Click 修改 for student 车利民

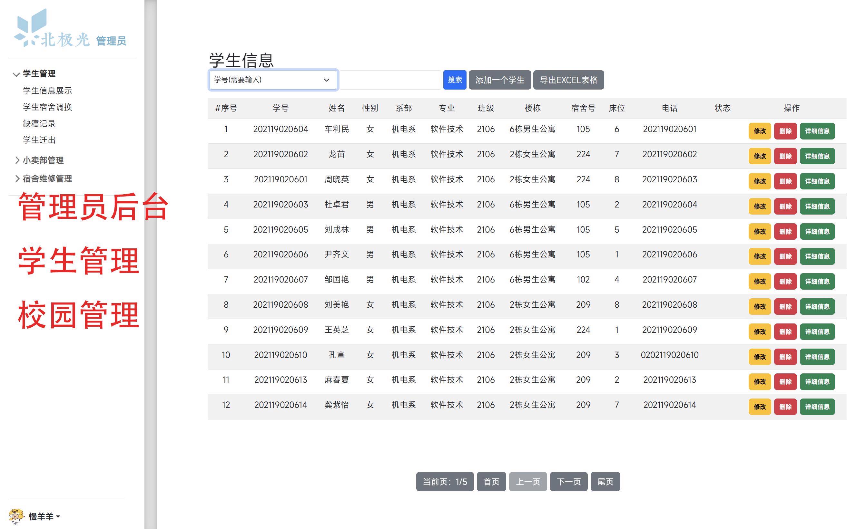[x=760, y=131]
